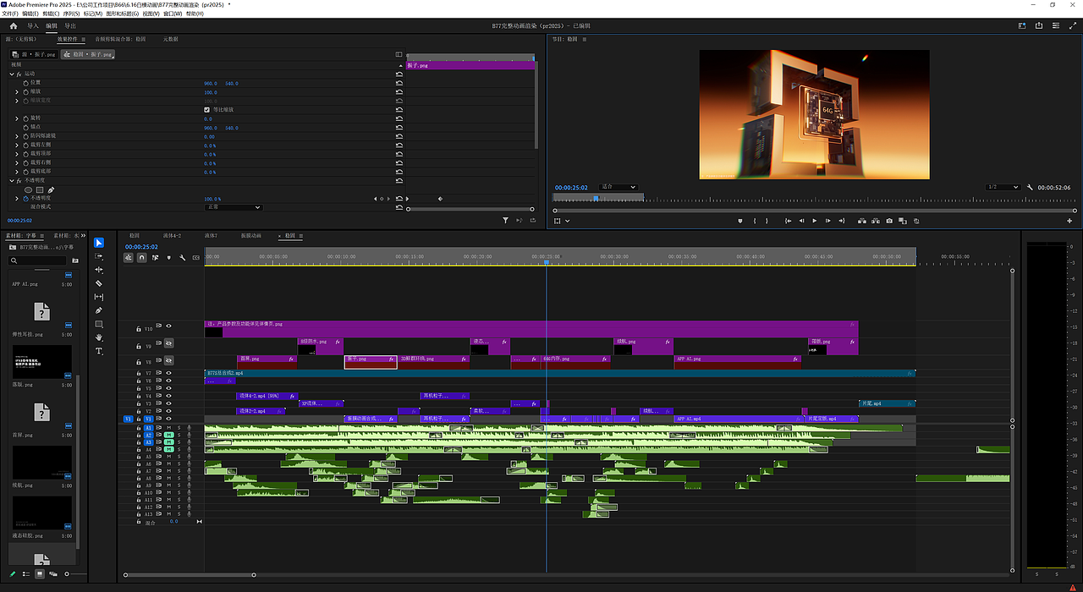The width and height of the screenshot is (1083, 592).
Task: Reset the 不透明度 effect group
Action: pyautogui.click(x=399, y=180)
